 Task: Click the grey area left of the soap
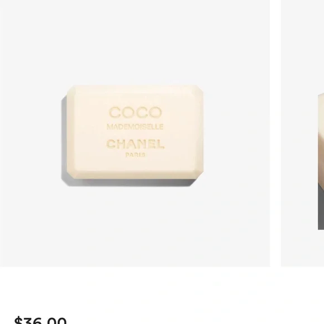[31, 133]
